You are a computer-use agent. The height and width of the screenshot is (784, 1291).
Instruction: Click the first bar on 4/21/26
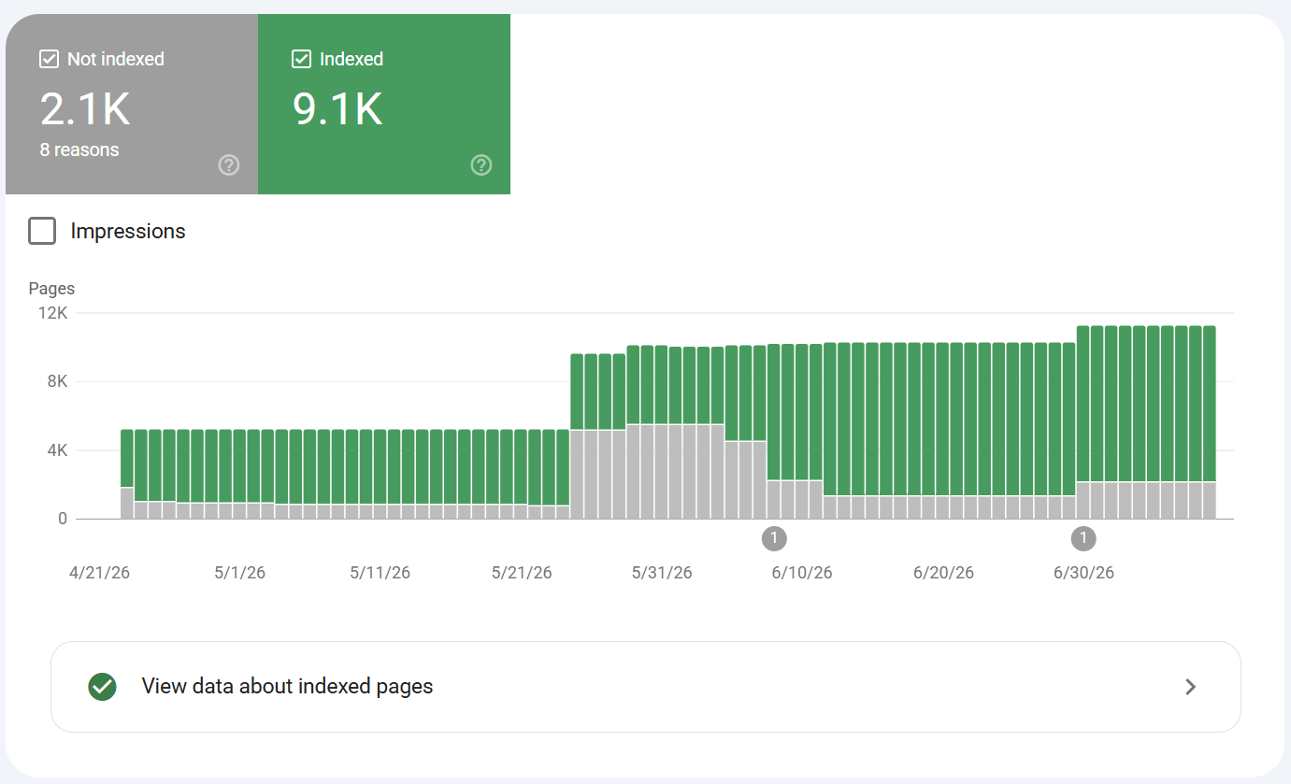(x=127, y=475)
